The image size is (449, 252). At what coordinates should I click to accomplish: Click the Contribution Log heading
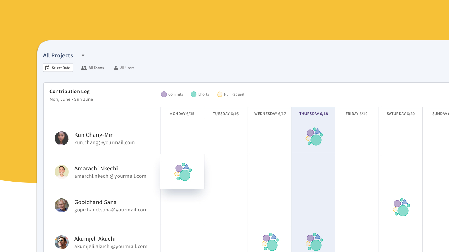[x=69, y=91]
